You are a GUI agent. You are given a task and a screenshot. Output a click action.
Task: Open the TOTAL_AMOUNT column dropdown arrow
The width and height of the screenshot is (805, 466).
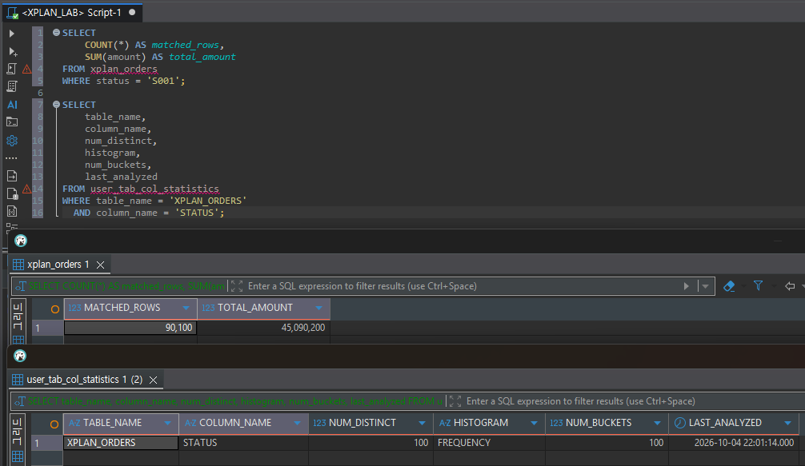coord(318,308)
